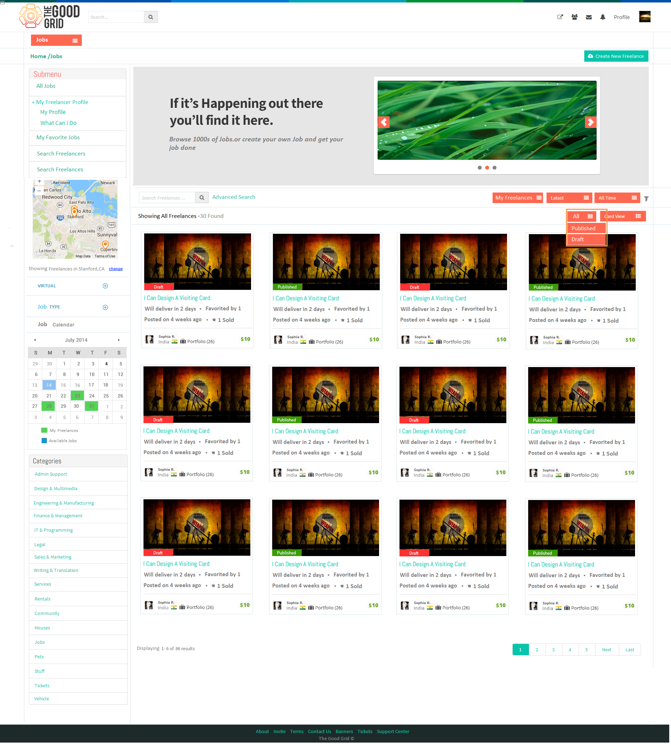Open the IT & Programming category
Viewport: 671px width, 744px height.
tap(54, 530)
